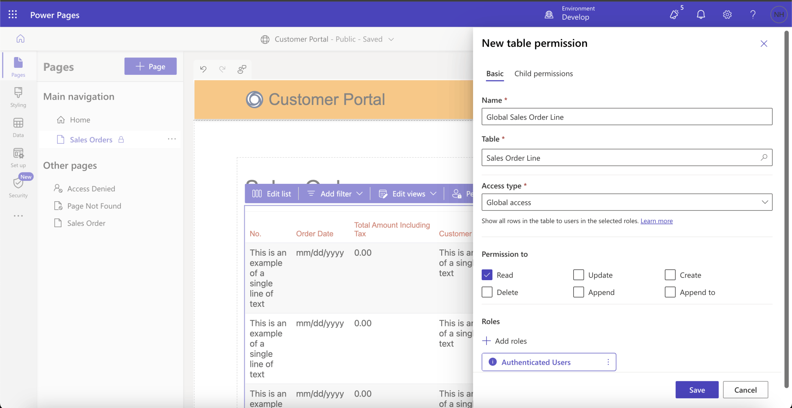Expand the Edit views dropdown
Viewport: 792px width, 408px height.
(407, 194)
